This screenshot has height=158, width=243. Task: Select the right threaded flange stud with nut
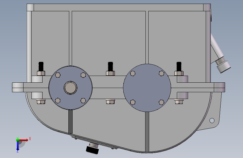coord(179,69)
